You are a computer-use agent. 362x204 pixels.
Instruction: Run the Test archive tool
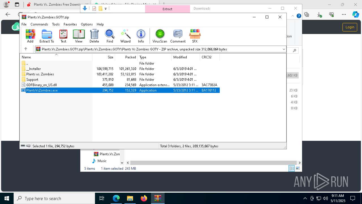[63, 36]
